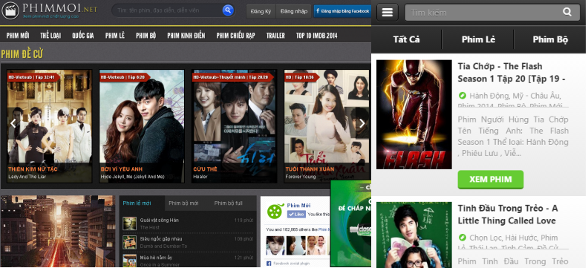The height and width of the screenshot is (268, 588).
Task: Click the carousel's next arrow
Action: pos(362,123)
